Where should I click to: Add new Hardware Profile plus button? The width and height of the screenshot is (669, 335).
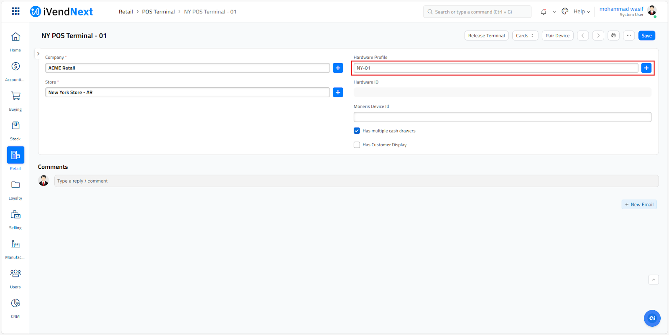(x=646, y=68)
